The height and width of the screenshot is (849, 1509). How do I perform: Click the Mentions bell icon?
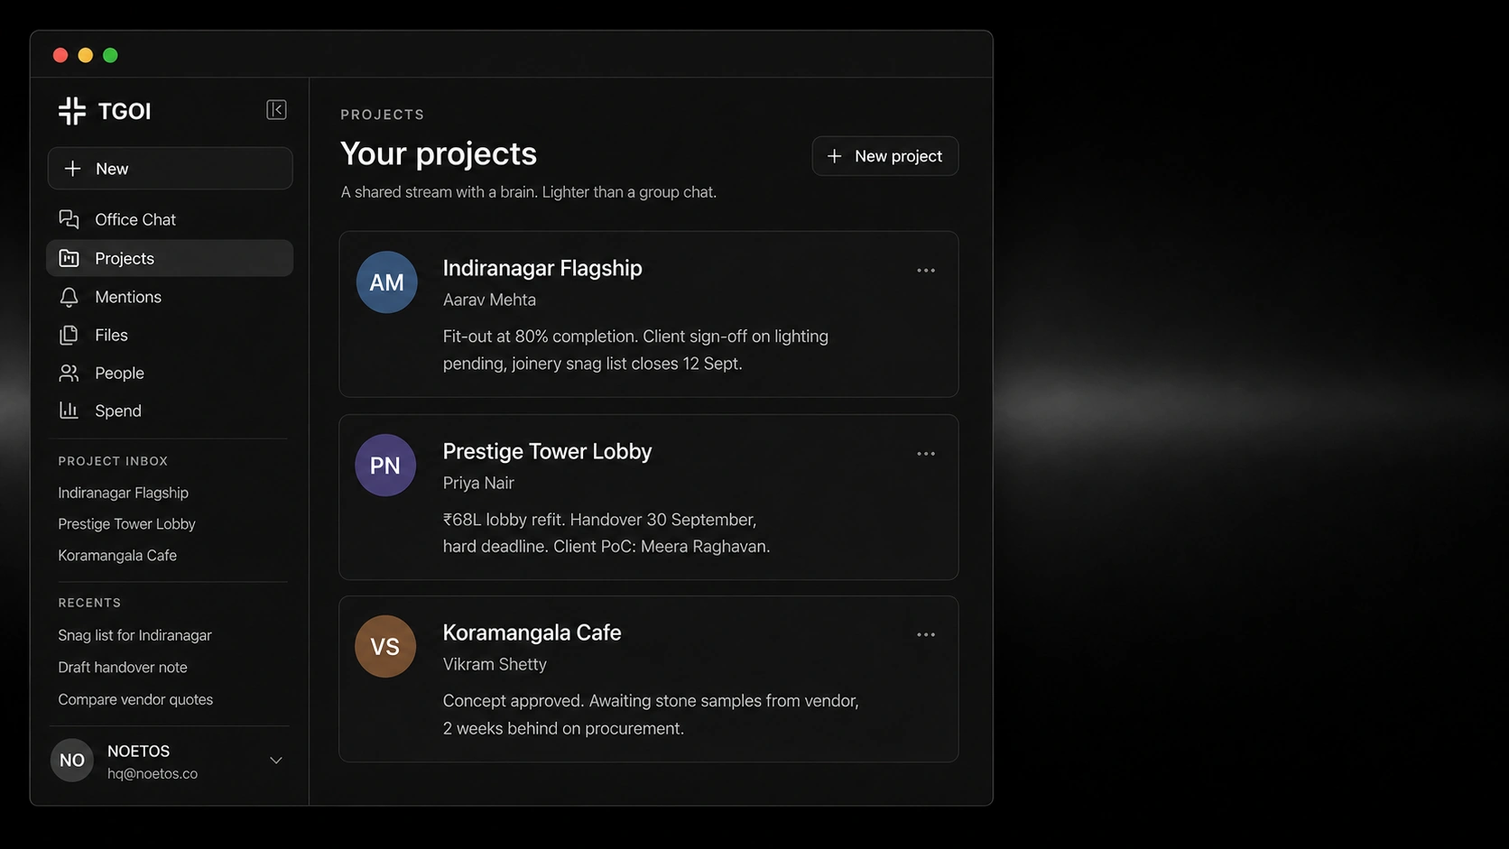click(69, 297)
